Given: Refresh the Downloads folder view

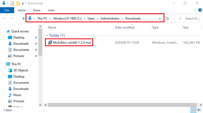Looking at the screenshot, I should point(168,18).
